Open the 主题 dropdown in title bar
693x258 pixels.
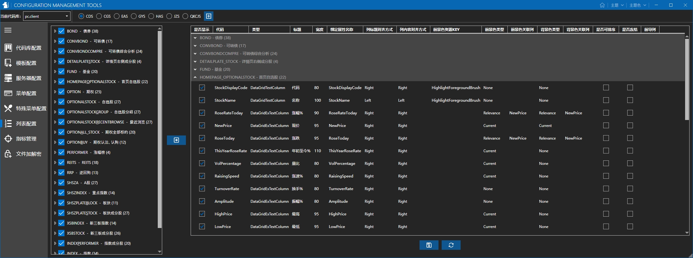click(x=617, y=5)
